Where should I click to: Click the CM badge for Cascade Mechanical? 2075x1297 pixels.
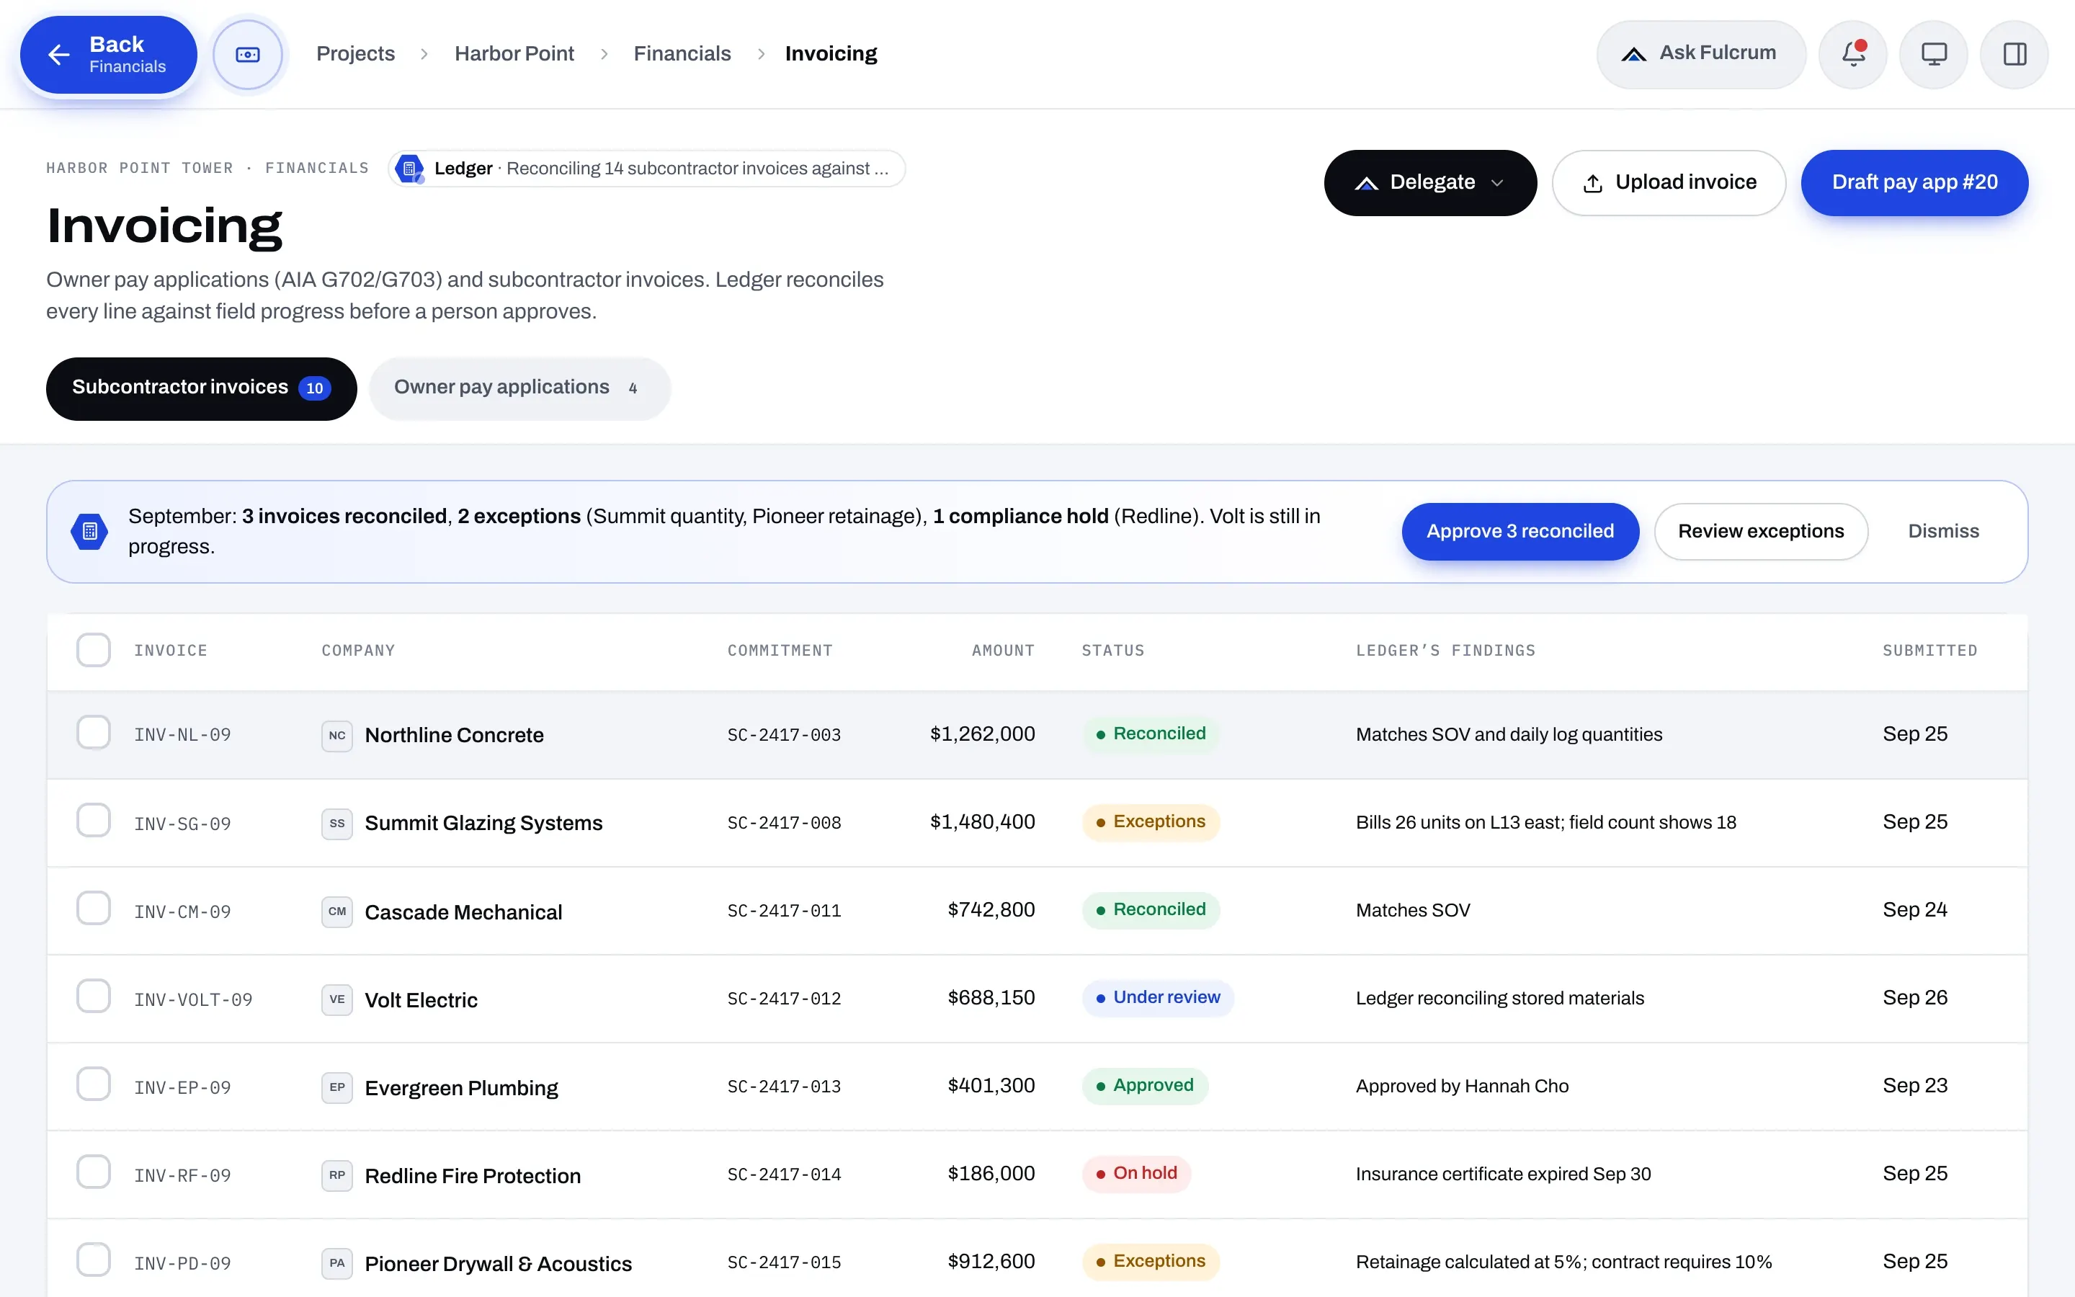pyautogui.click(x=337, y=911)
